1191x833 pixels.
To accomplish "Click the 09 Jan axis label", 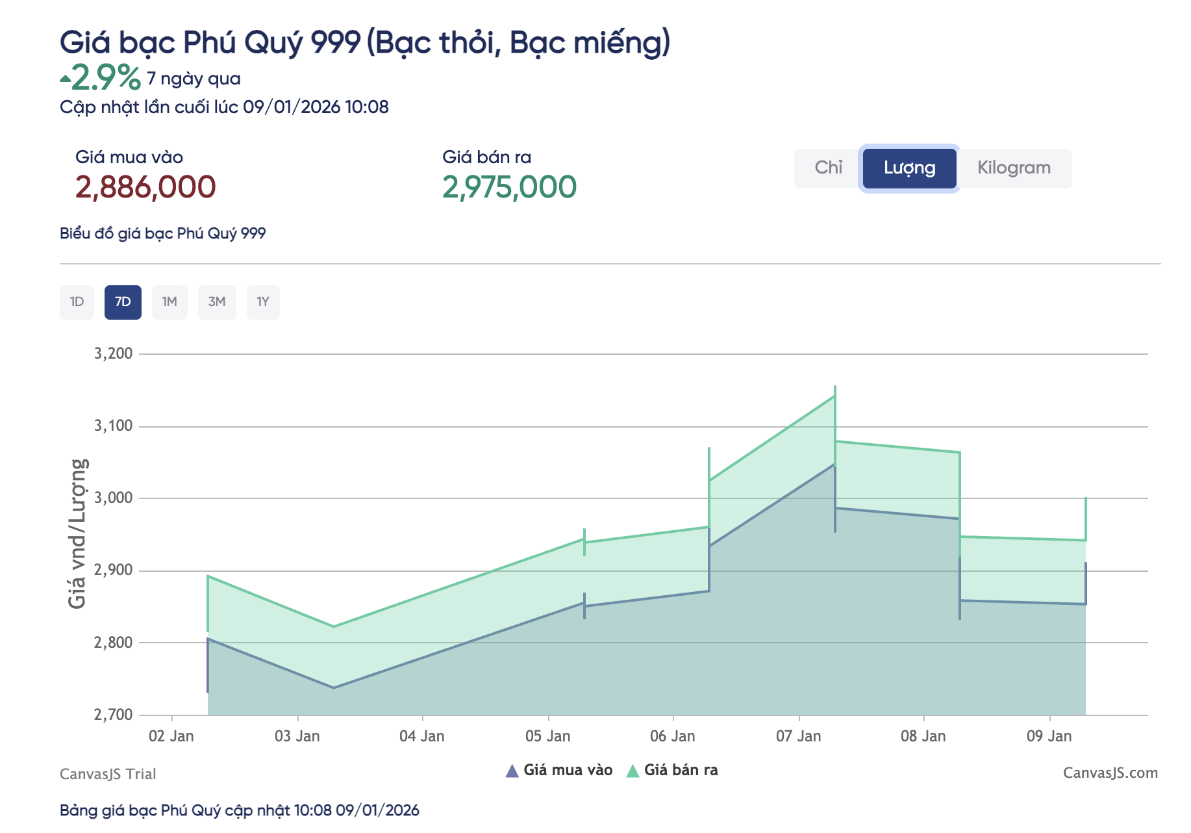I will [x=1049, y=736].
